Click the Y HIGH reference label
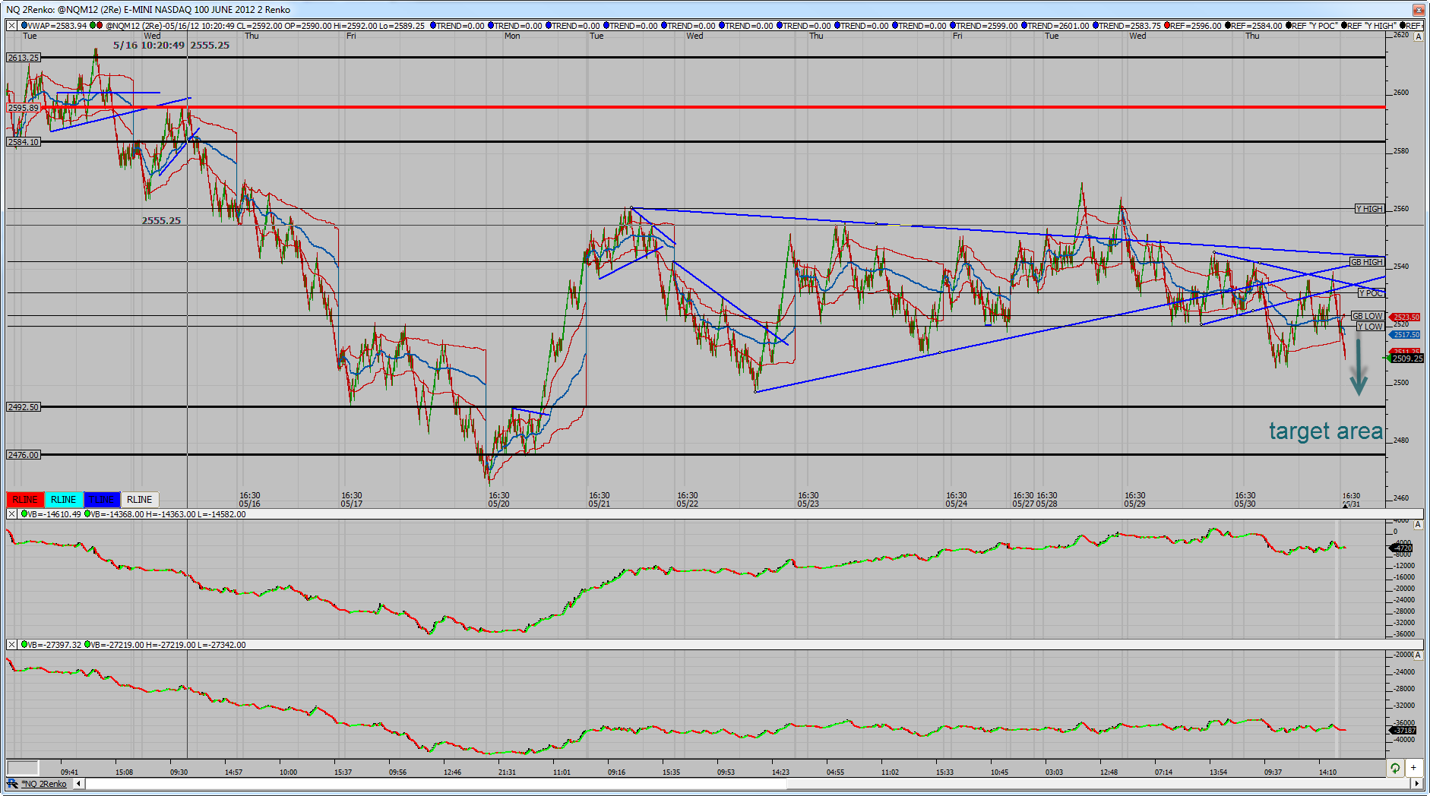This screenshot has width=1430, height=796. 1369,209
